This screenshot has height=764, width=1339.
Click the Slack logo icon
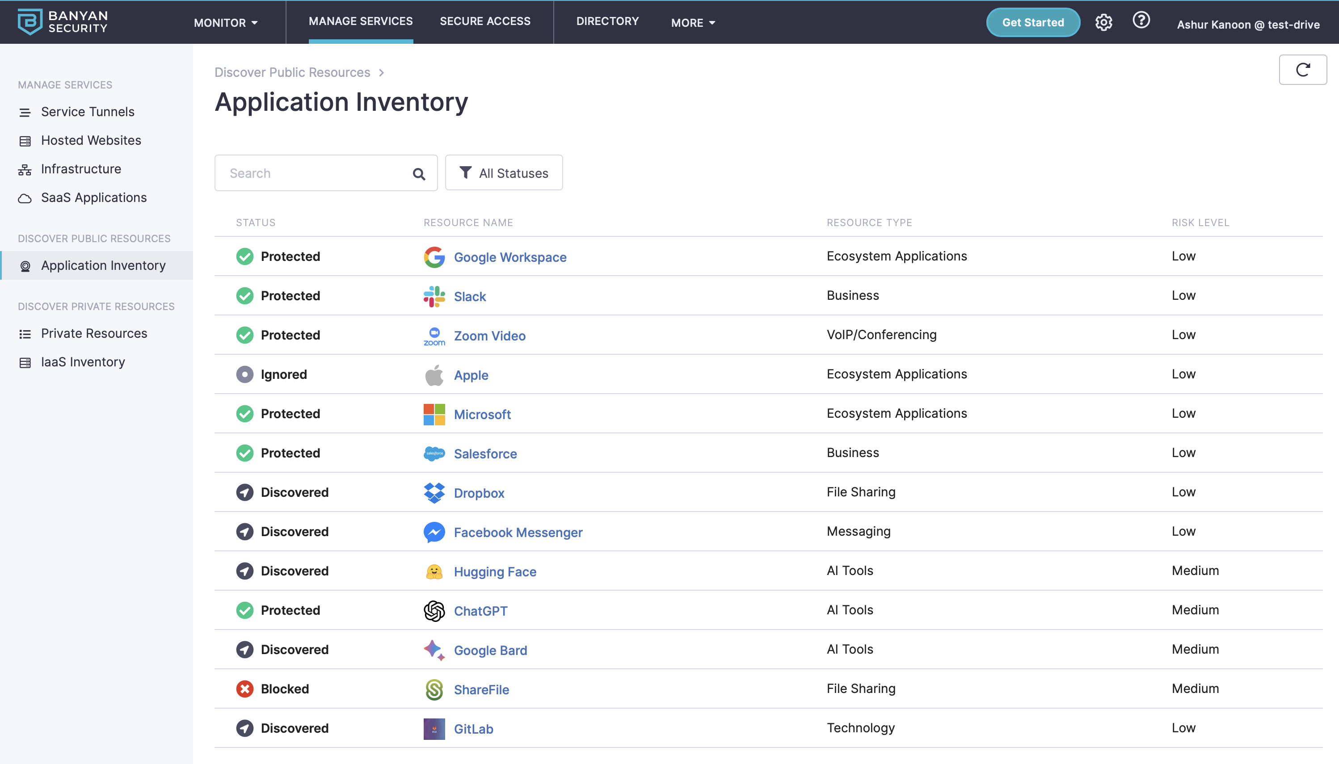pos(434,297)
